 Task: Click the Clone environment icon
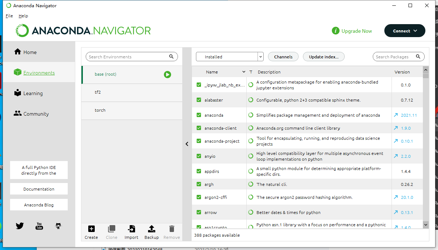pos(112,229)
